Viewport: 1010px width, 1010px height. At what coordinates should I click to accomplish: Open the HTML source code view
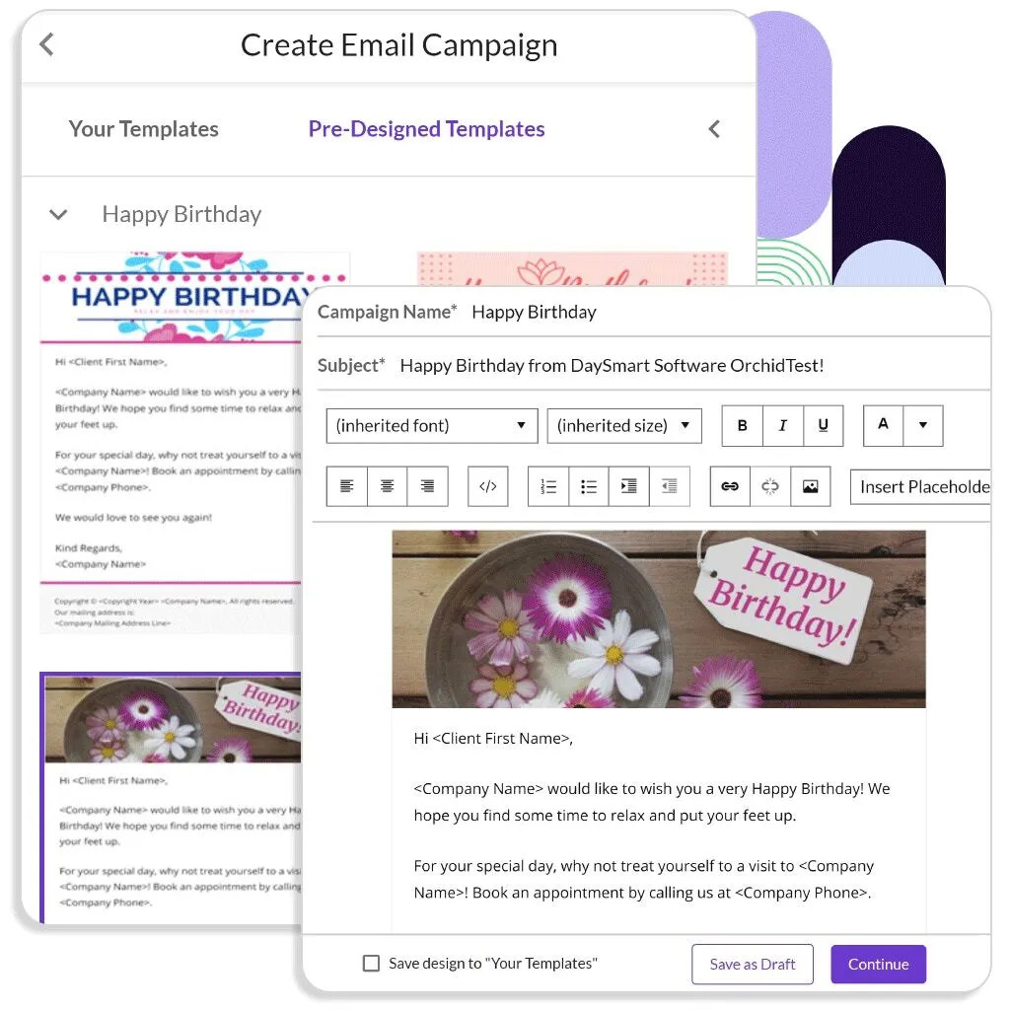point(487,486)
